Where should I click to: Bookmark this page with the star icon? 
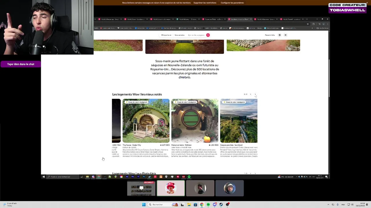point(308,24)
